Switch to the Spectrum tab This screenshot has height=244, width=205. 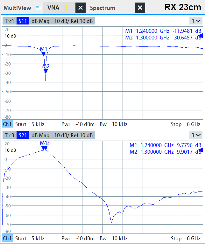click(102, 8)
